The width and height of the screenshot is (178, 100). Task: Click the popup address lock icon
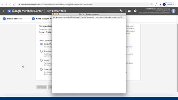(54, 17)
